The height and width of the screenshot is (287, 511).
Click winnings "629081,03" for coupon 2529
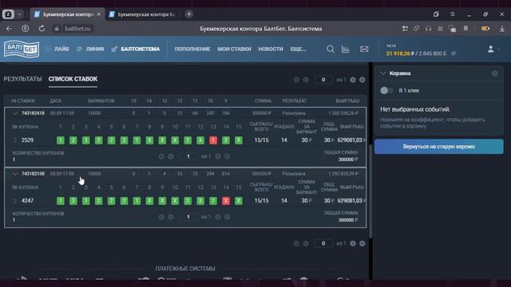(350, 140)
